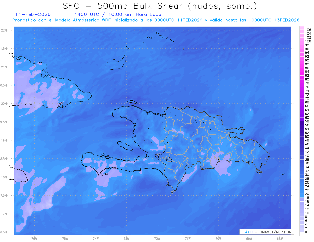Click the '73W' longitude label
This screenshot has height=242, width=314.
[126, 239]
